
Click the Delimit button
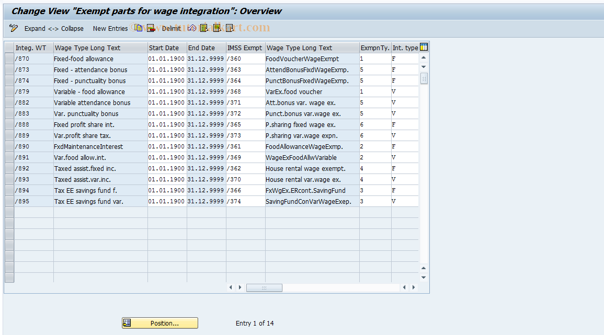172,29
